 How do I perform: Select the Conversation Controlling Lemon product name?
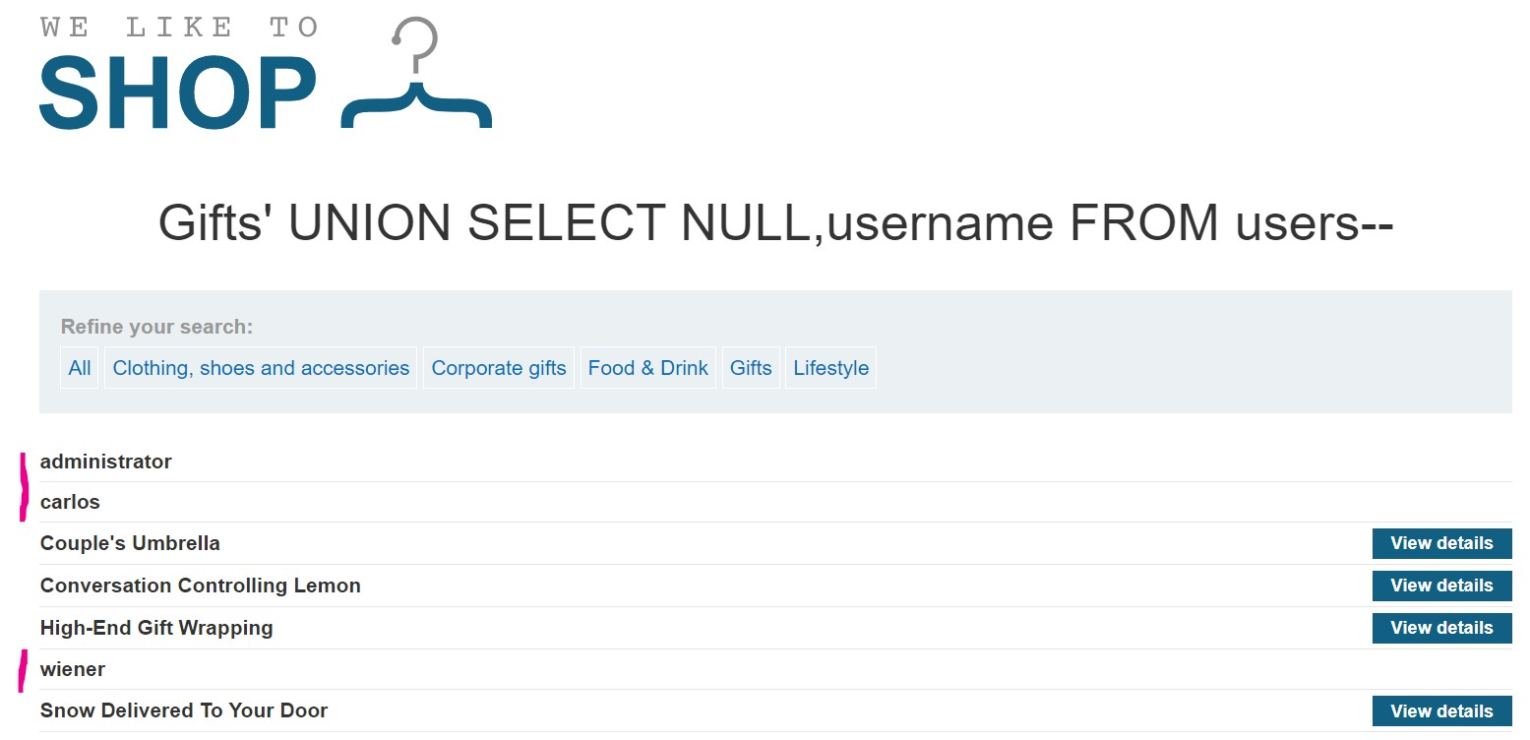coord(200,586)
